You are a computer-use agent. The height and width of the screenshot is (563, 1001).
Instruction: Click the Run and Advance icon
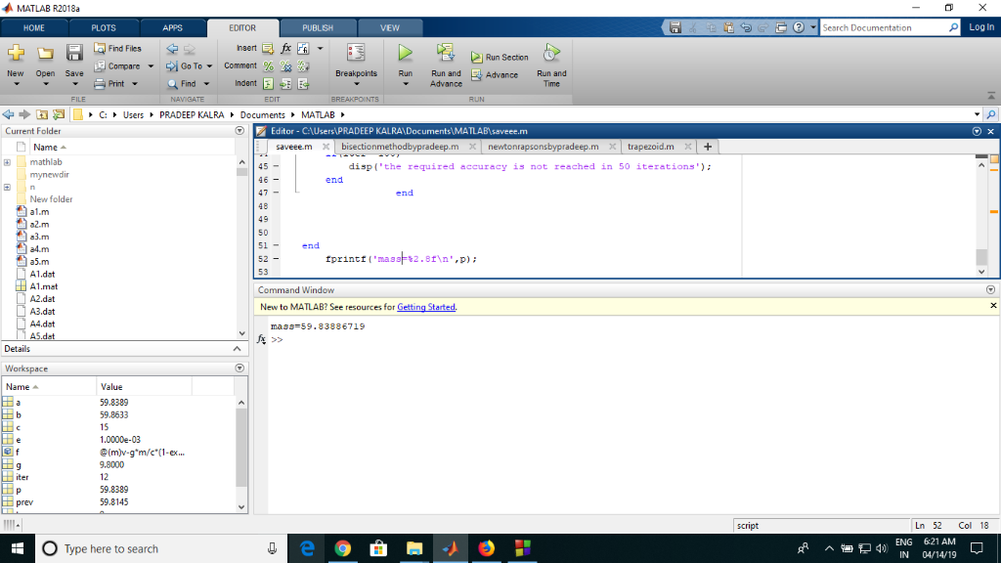pyautogui.click(x=446, y=53)
